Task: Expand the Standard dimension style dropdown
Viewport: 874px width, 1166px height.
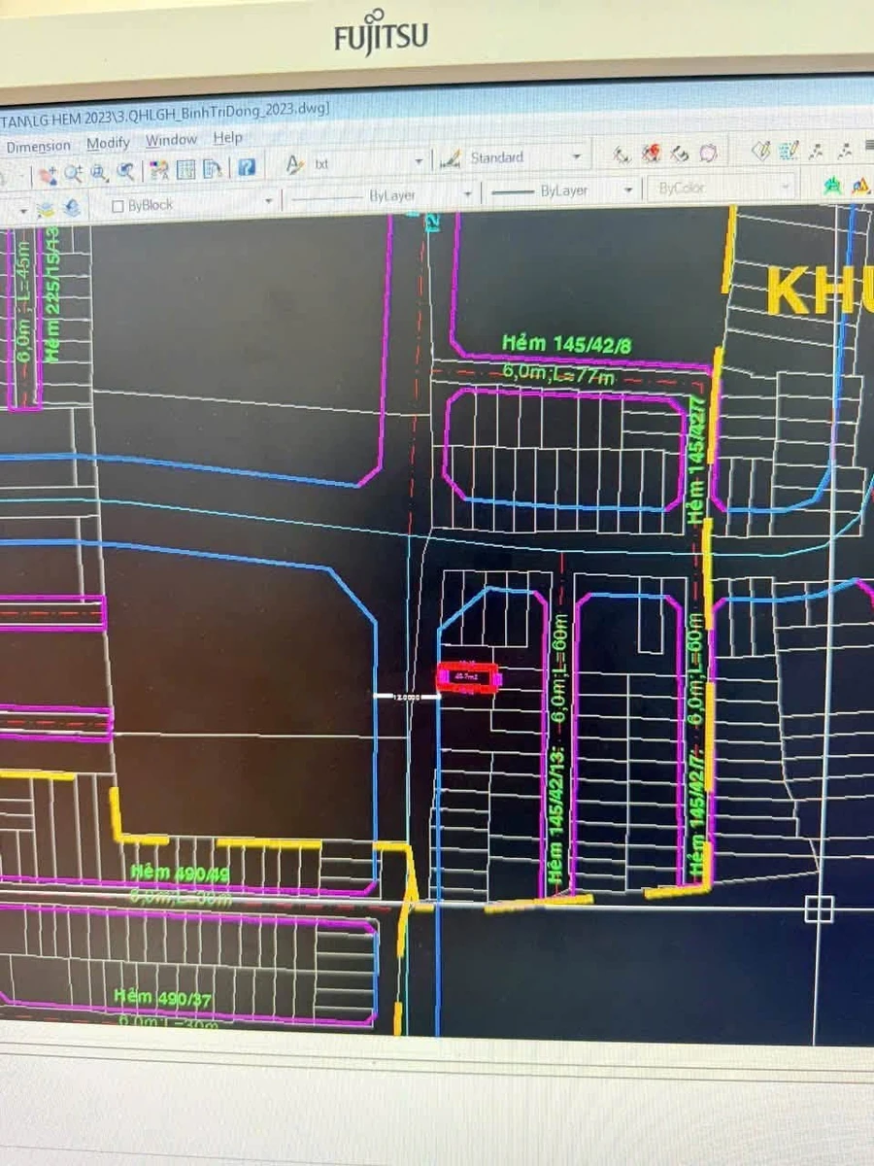Action: (577, 156)
